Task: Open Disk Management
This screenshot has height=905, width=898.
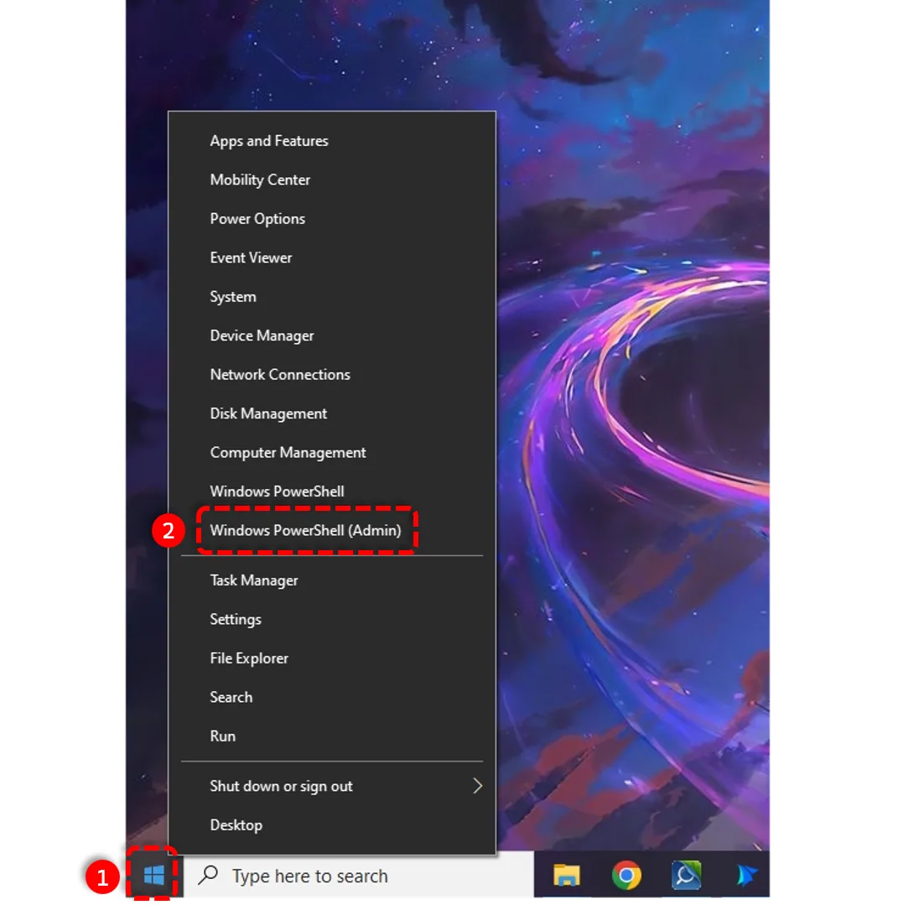Action: (x=332, y=413)
